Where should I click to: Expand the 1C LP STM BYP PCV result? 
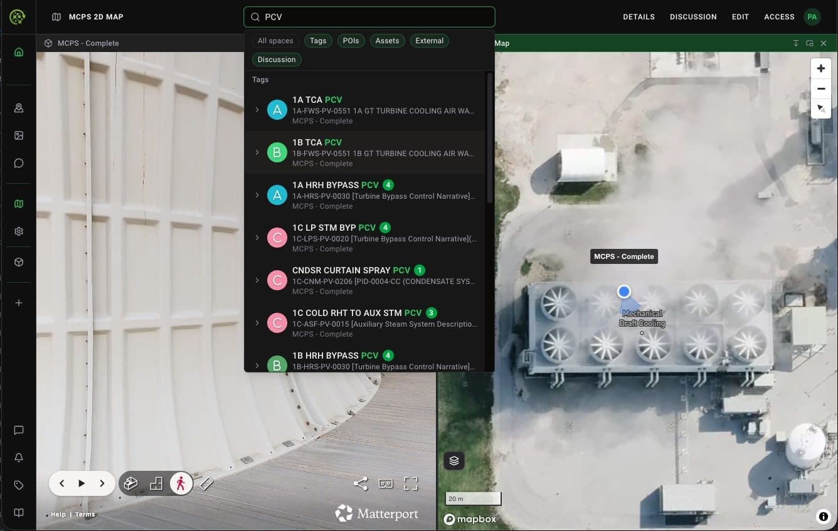tap(257, 238)
